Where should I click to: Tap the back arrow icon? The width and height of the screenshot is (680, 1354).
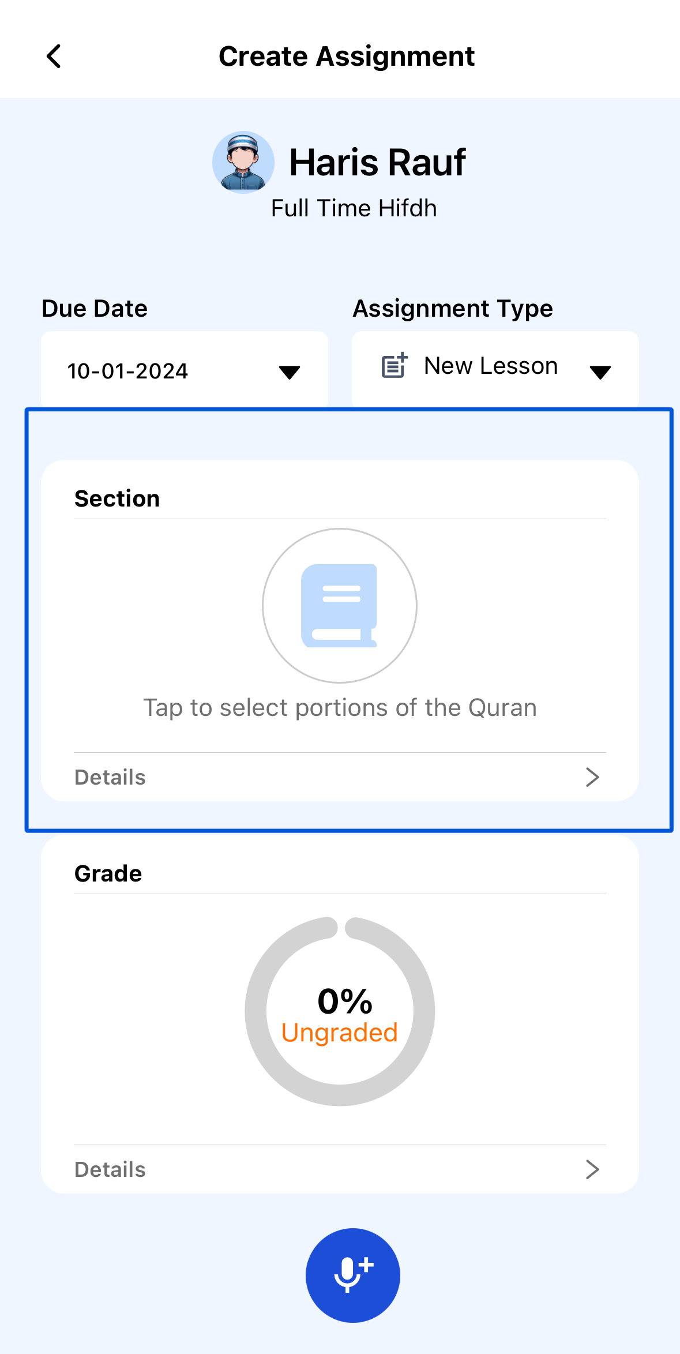54,57
